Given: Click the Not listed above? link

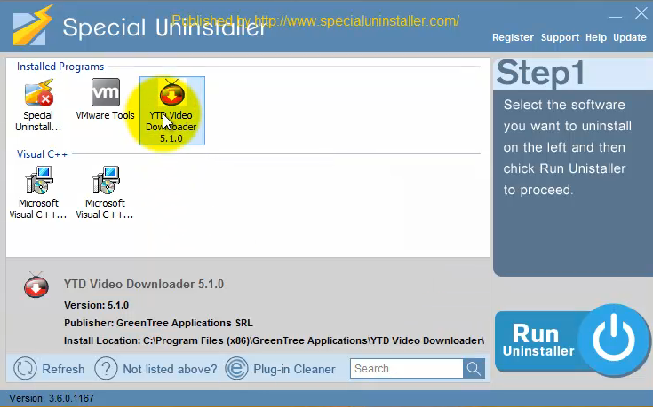Looking at the screenshot, I should tap(170, 369).
